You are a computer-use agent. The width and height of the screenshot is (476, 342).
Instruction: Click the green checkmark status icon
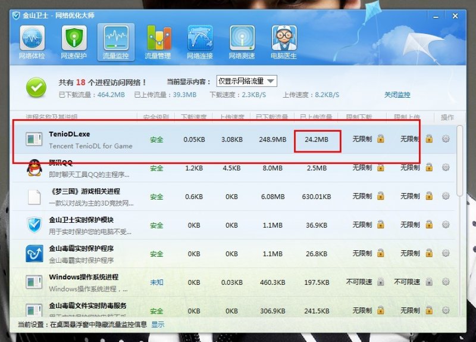(x=36, y=88)
